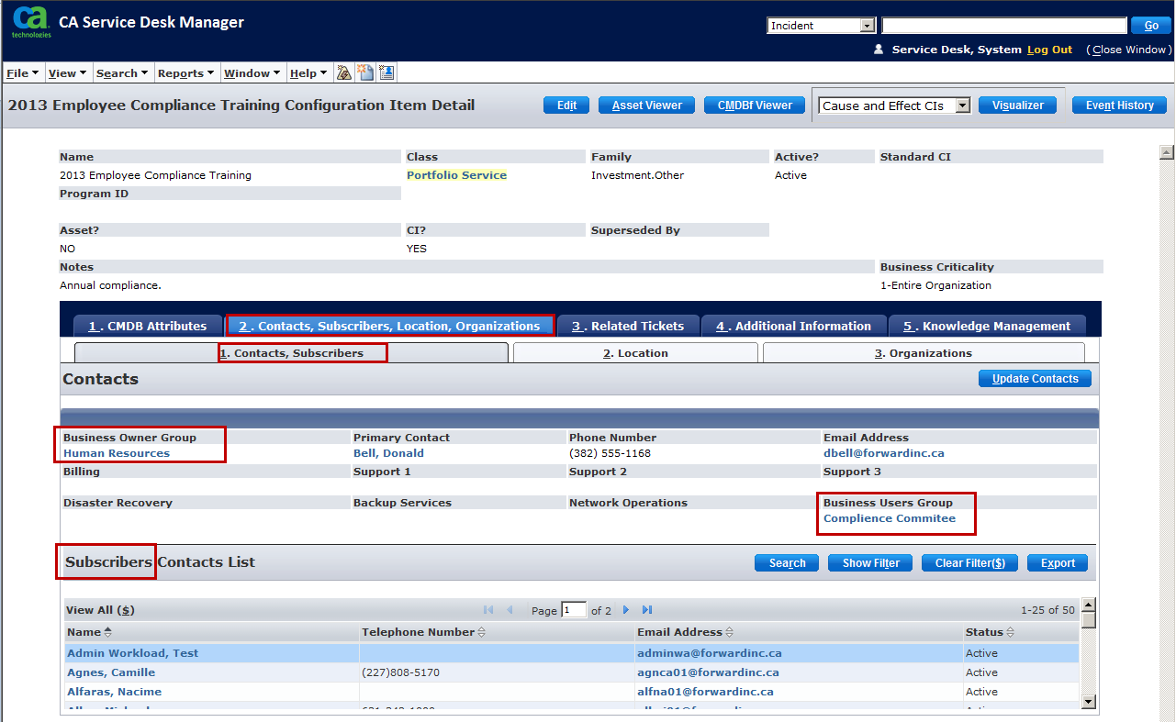The width and height of the screenshot is (1176, 722).
Task: Jump to last page of subscribers
Action: (x=647, y=610)
